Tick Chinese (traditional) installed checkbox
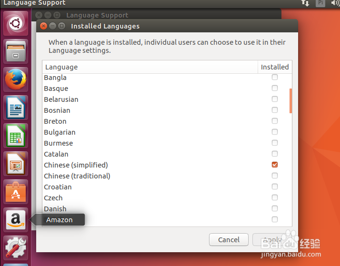 275,176
